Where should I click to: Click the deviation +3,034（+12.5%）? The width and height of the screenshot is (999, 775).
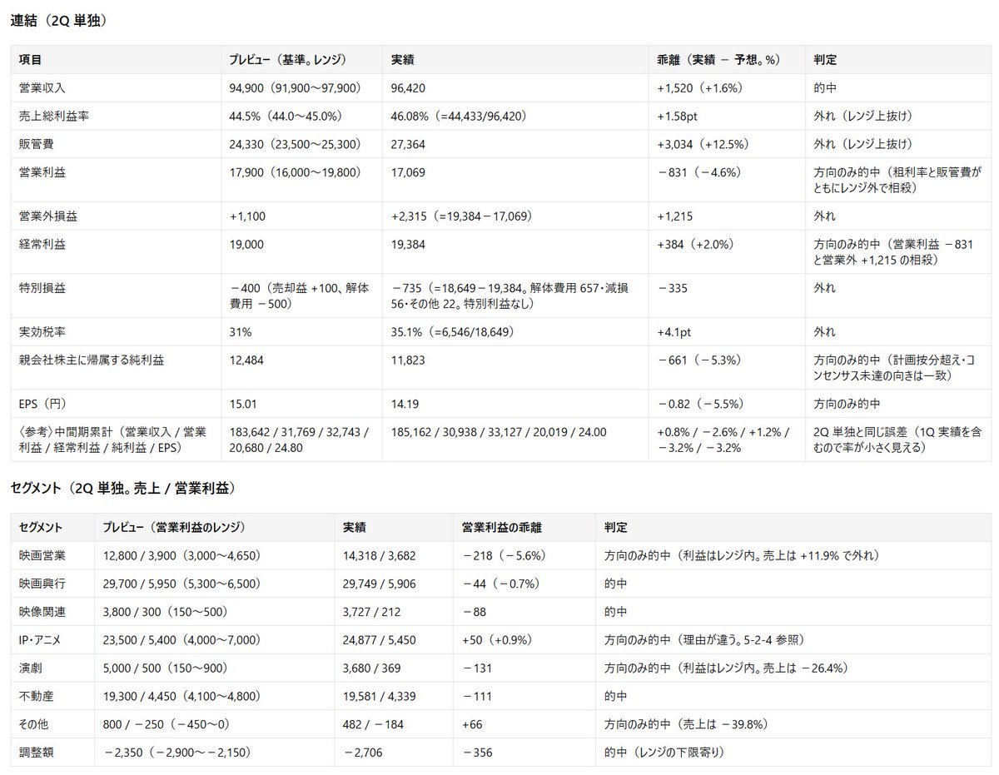pos(703,144)
